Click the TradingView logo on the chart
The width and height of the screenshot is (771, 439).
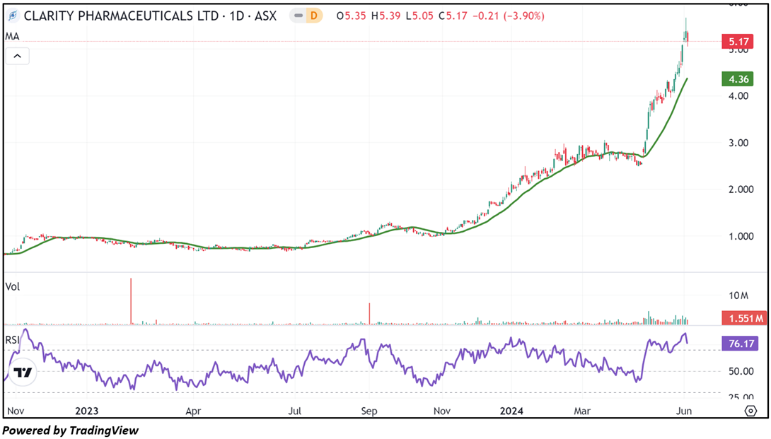(x=23, y=373)
